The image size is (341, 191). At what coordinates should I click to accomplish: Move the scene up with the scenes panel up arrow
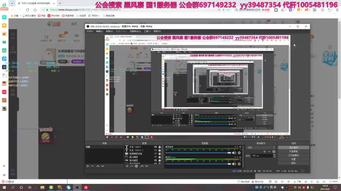98,166
